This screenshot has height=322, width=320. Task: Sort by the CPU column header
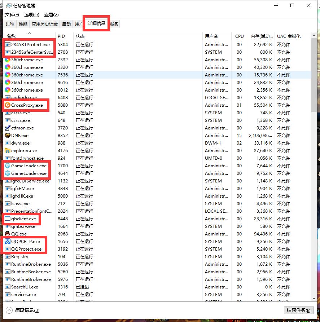(238, 36)
